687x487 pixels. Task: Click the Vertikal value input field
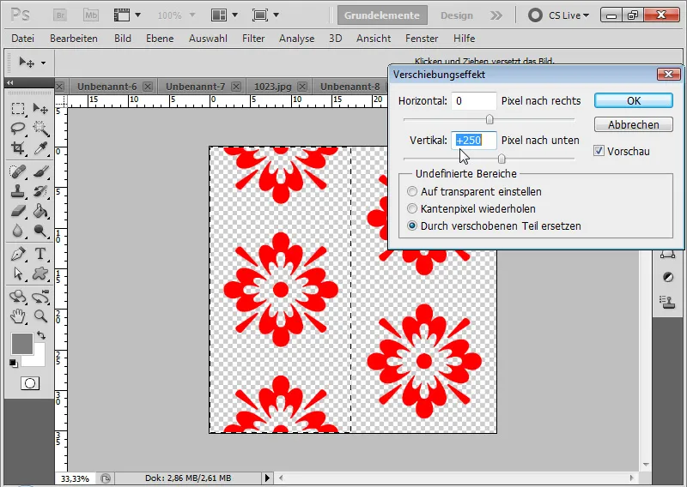474,141
